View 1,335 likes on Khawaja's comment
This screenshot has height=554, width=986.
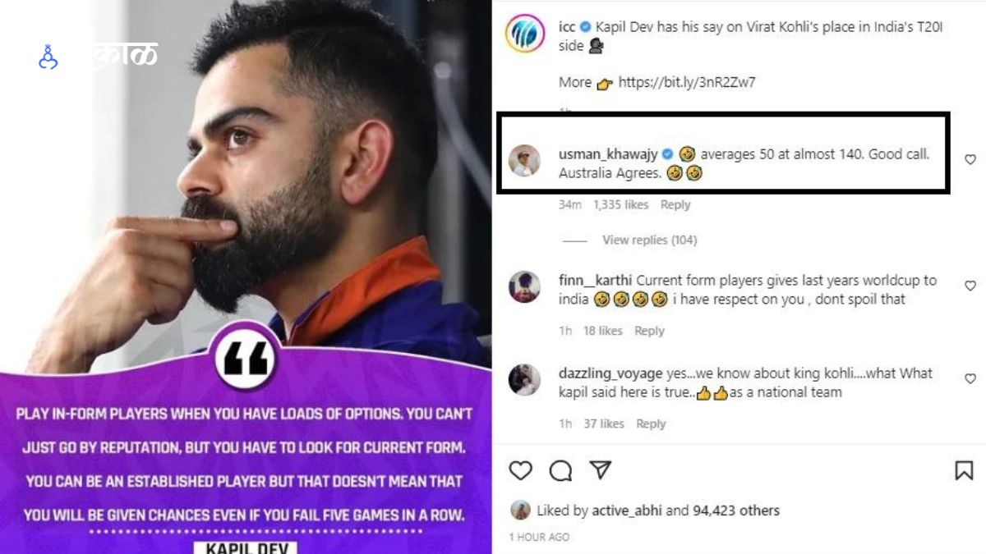(x=620, y=204)
